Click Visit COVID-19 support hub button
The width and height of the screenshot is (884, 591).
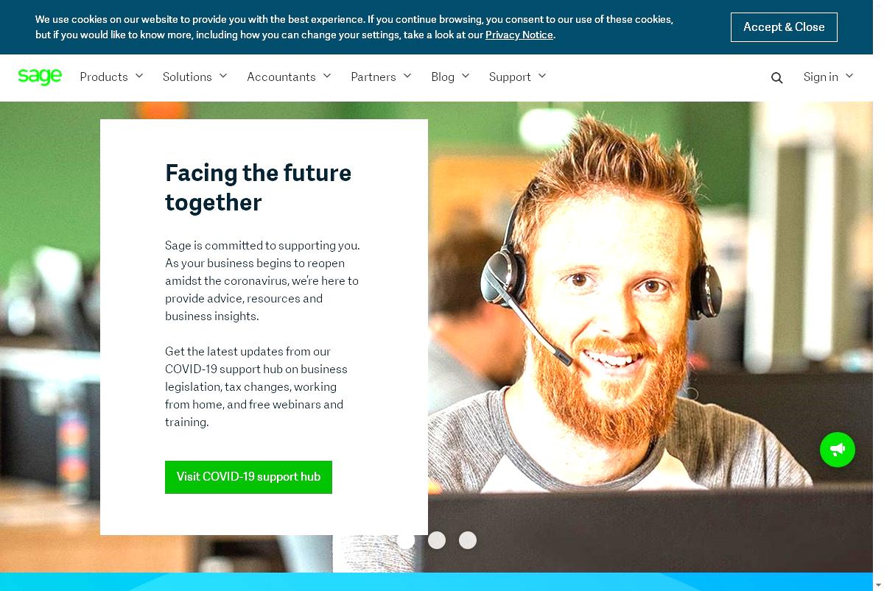click(x=248, y=477)
